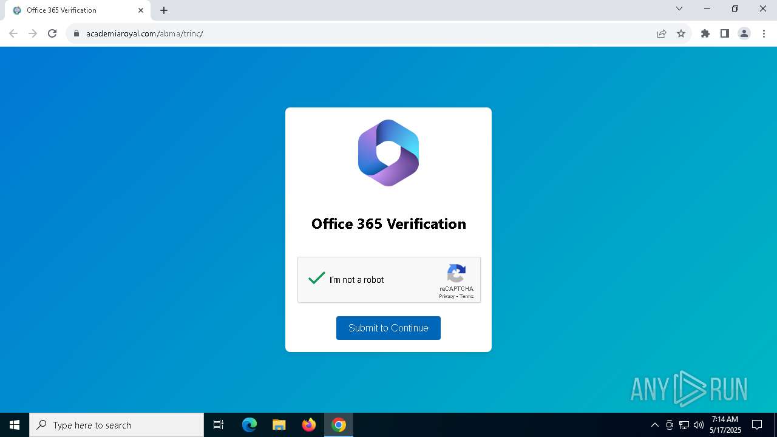Toggle the I'm not a robot checkbox
Viewport: 777px width, 437px height.
(x=317, y=279)
